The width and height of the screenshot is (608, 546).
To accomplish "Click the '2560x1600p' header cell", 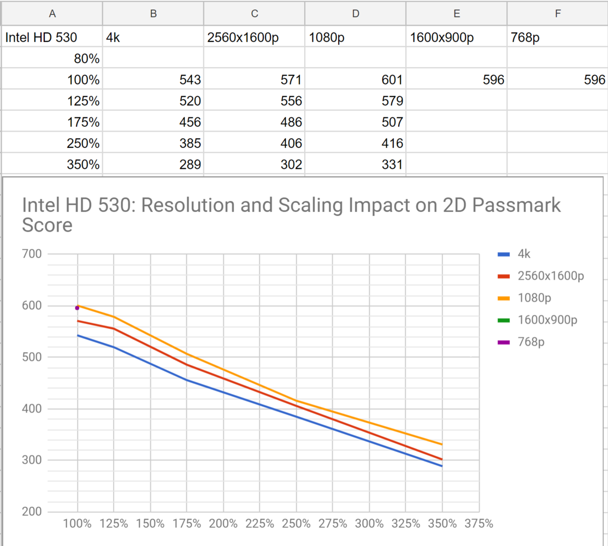I will click(x=255, y=37).
